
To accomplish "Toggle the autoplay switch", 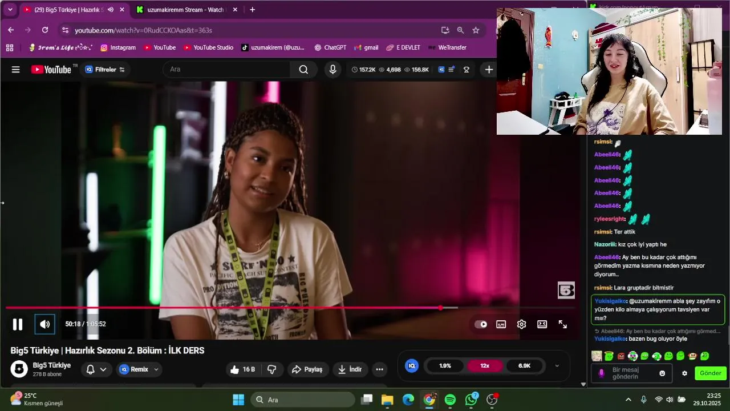I will coord(481,324).
